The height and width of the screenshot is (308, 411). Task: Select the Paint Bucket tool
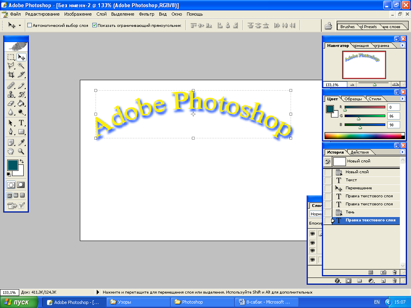click(21, 103)
